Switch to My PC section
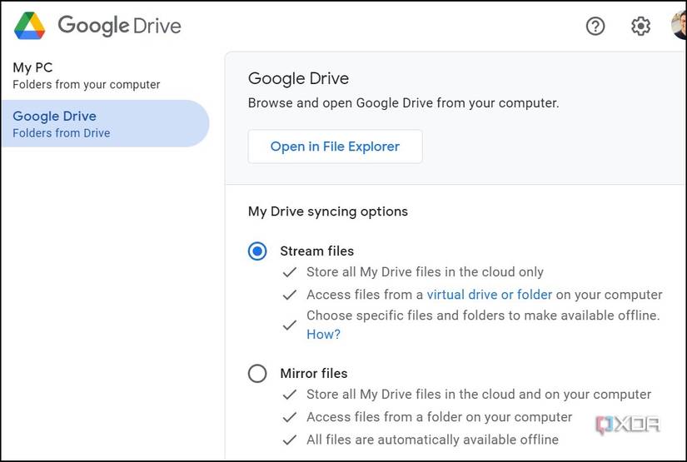Screen dimensions: 687x462 coord(87,75)
